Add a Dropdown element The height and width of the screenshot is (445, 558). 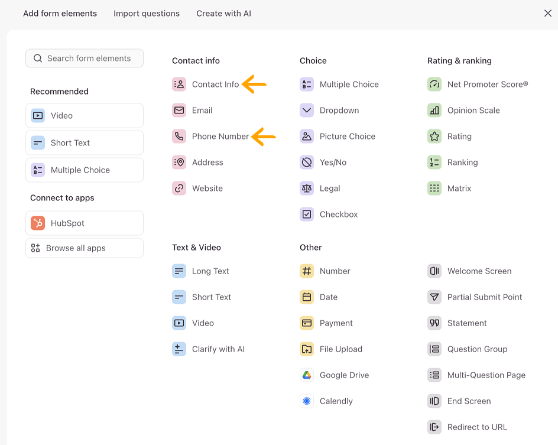pyautogui.click(x=329, y=111)
